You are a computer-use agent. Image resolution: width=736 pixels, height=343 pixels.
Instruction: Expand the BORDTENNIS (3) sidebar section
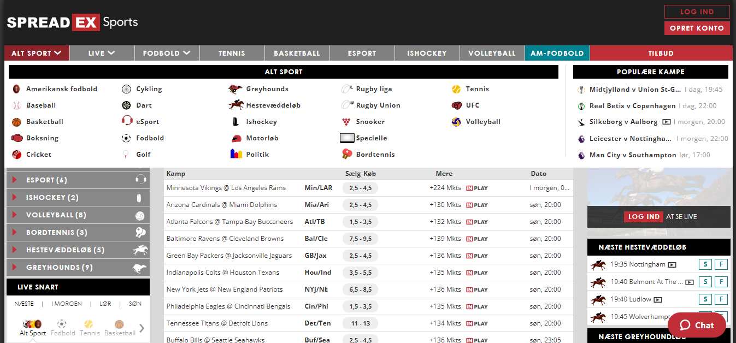click(x=78, y=232)
